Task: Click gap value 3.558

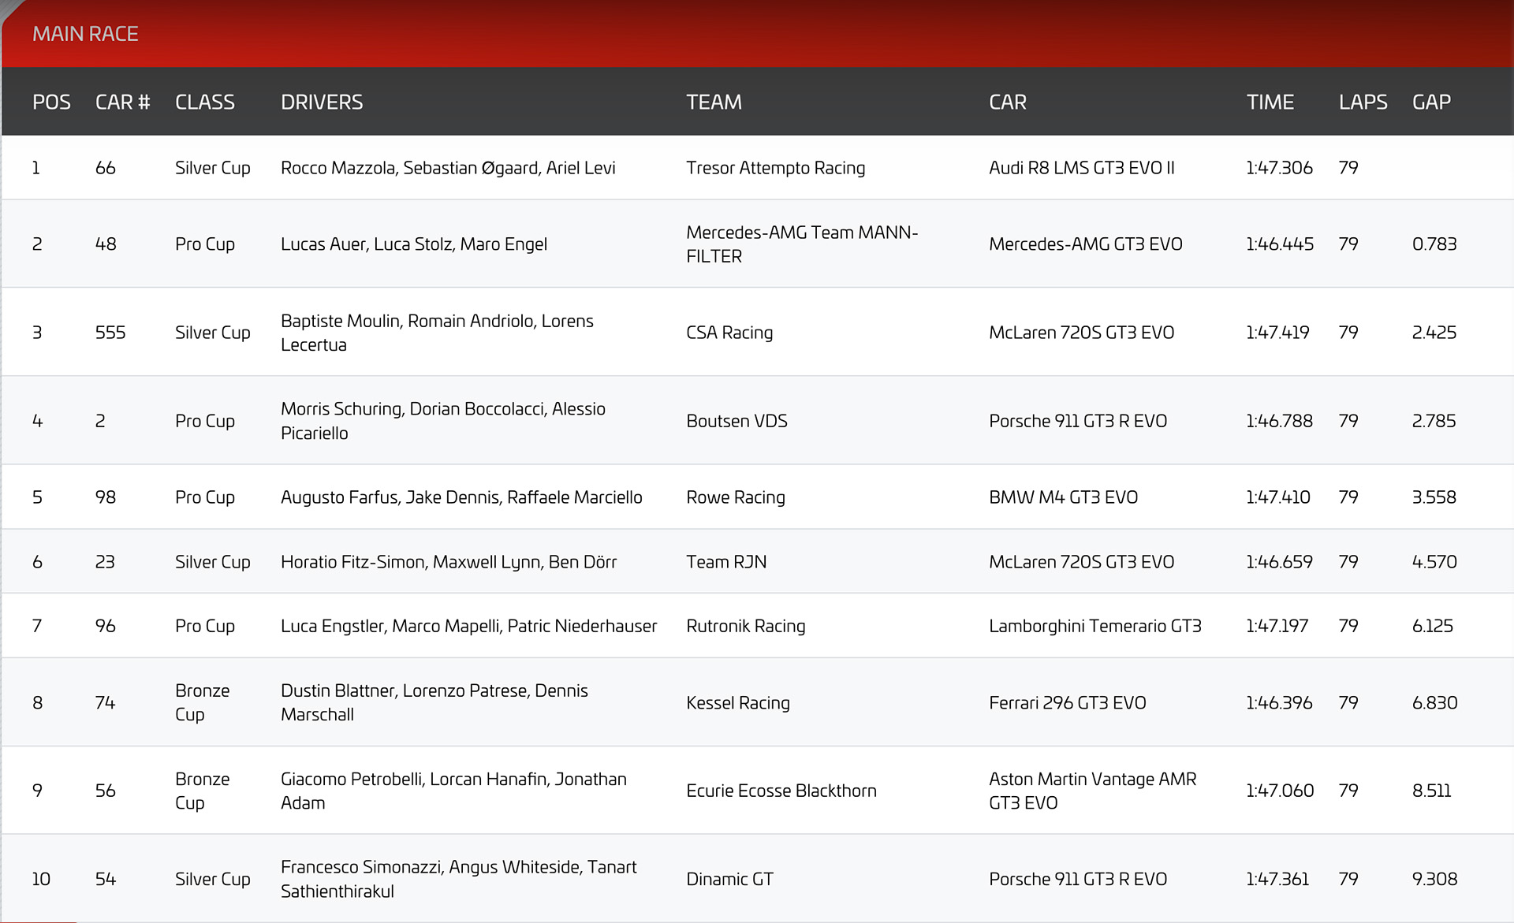Action: pyautogui.click(x=1434, y=497)
